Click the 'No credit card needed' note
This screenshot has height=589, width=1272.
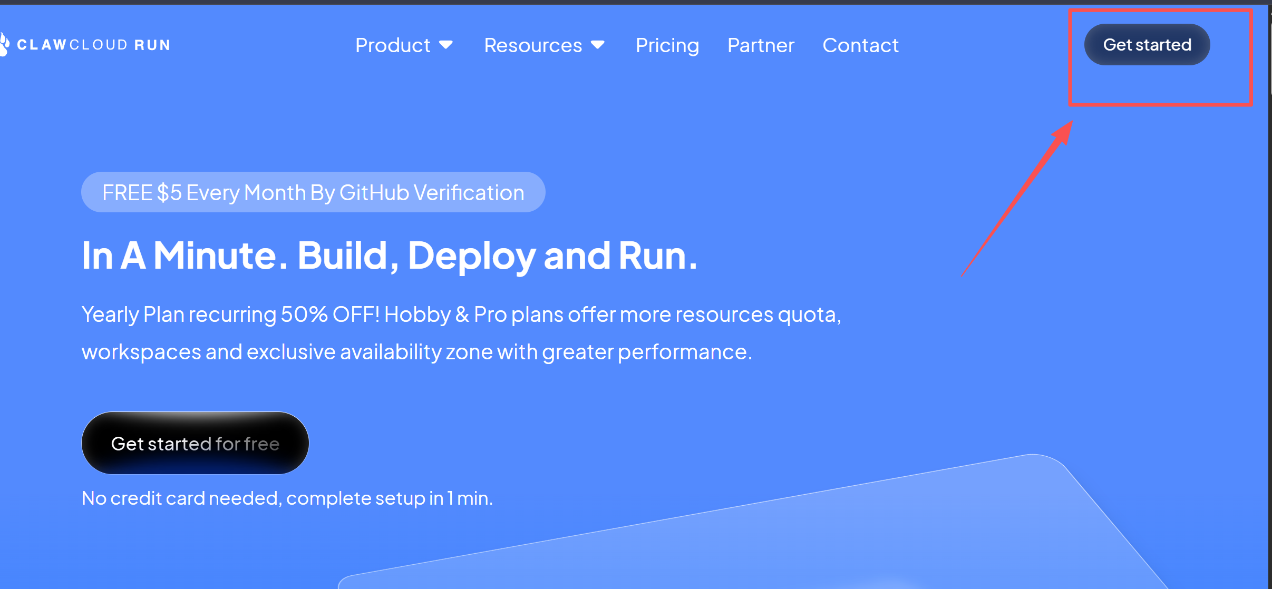[287, 498]
